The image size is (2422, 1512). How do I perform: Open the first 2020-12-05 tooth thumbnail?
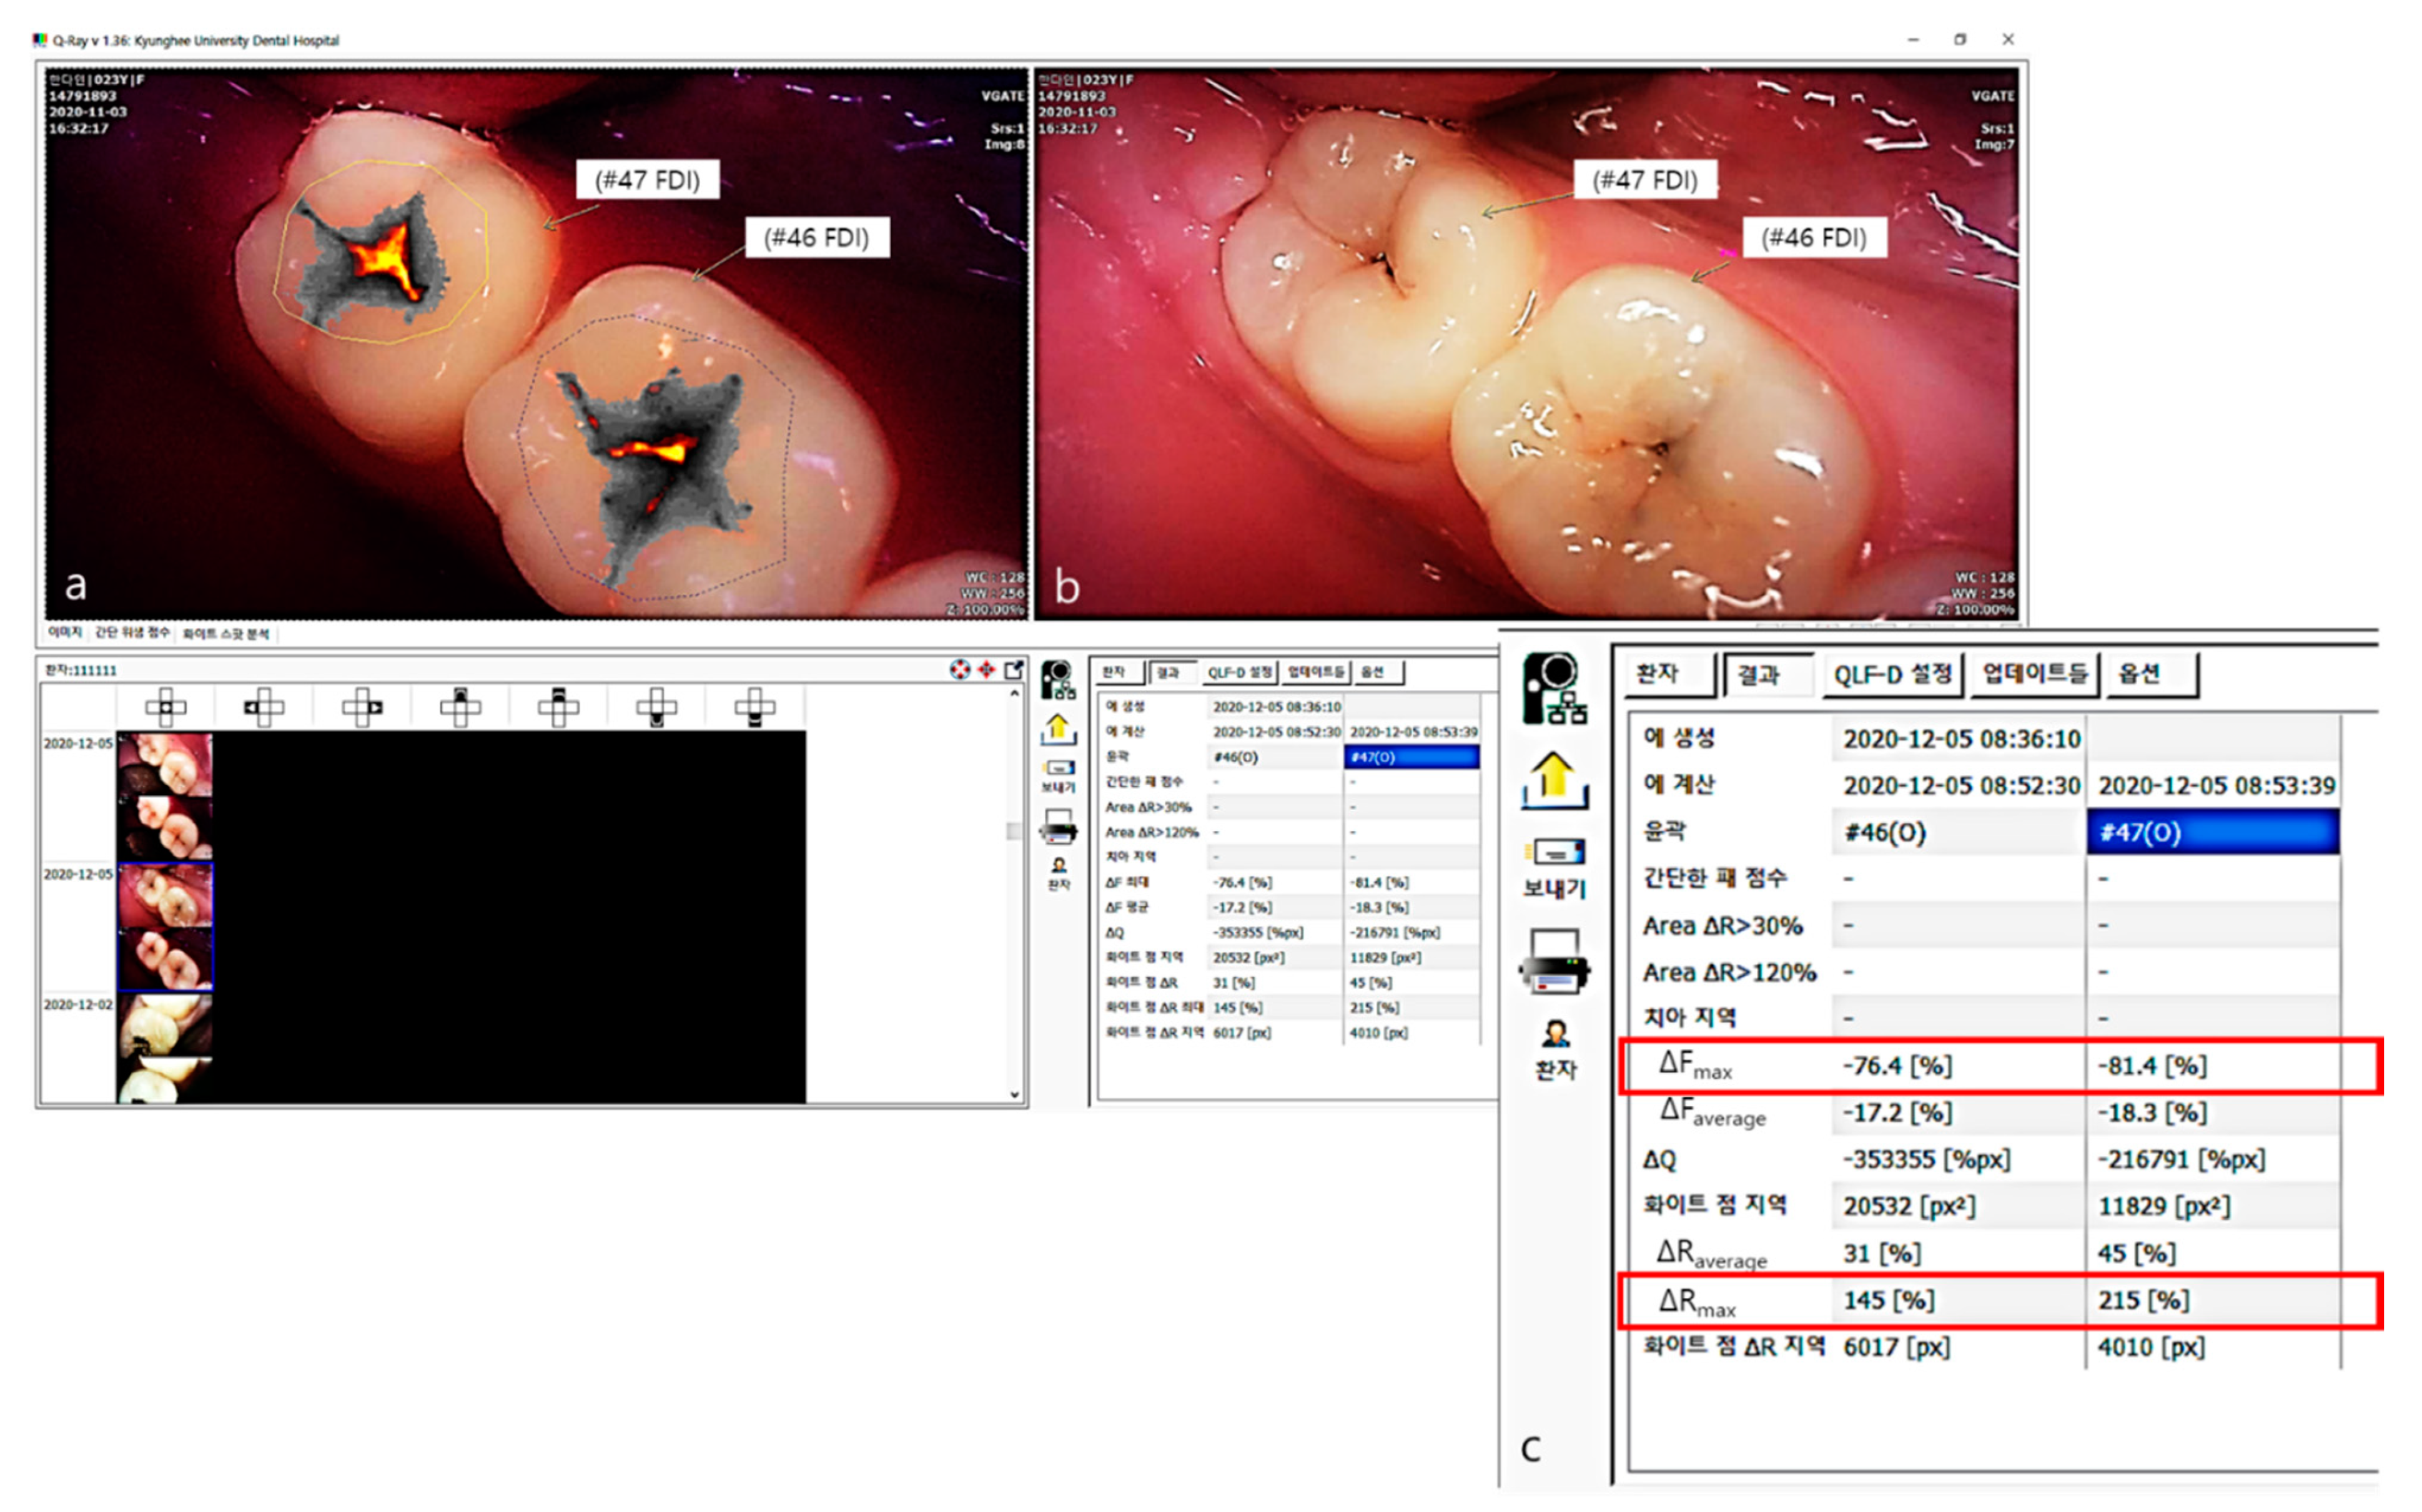(x=165, y=765)
